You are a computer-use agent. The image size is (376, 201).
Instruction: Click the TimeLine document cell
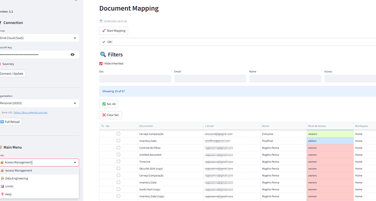click(171, 162)
